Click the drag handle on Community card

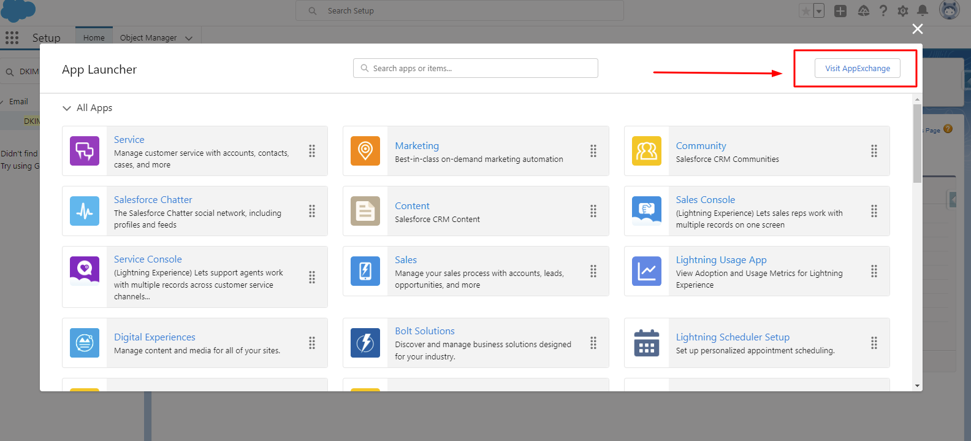(874, 151)
